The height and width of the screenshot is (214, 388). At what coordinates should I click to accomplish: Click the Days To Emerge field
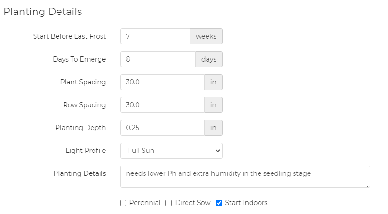[158, 59]
